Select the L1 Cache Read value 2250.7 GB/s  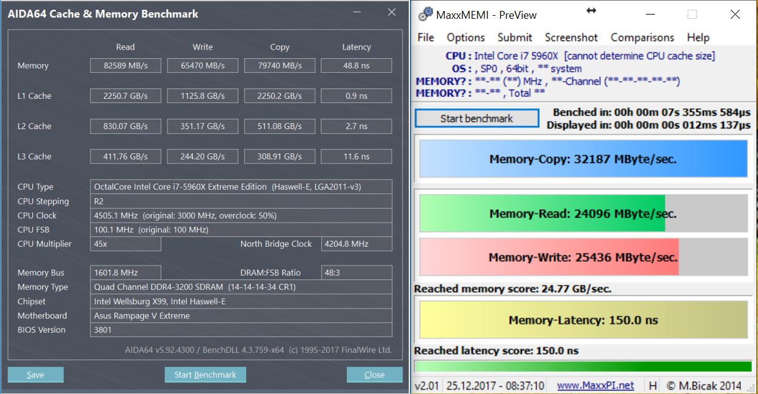click(126, 96)
